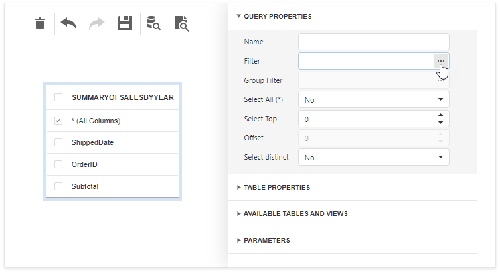Click the Delete trash icon

coord(40,24)
